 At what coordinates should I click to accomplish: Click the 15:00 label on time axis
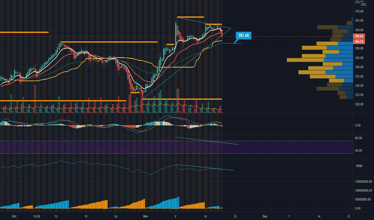pos(37,216)
